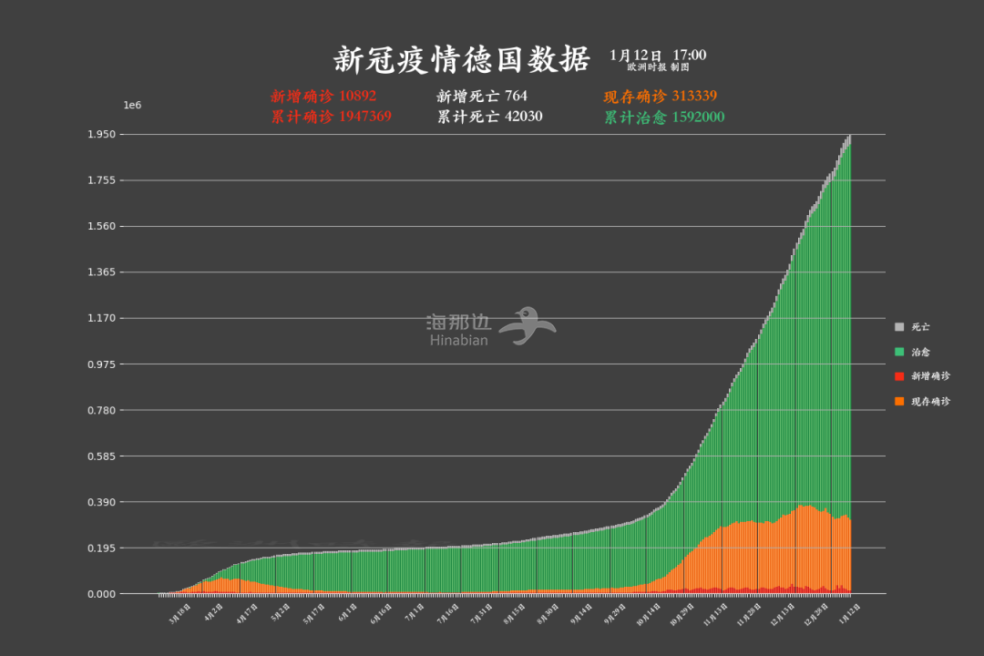Click the 海那边 Hinabian watermark text
Viewport: 984px width, 656px height.
coord(459,331)
